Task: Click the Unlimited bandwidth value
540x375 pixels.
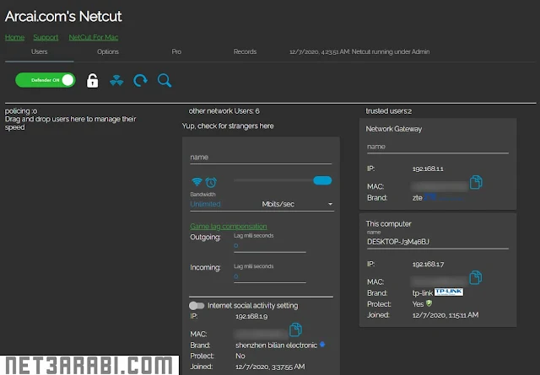Action: [205, 204]
